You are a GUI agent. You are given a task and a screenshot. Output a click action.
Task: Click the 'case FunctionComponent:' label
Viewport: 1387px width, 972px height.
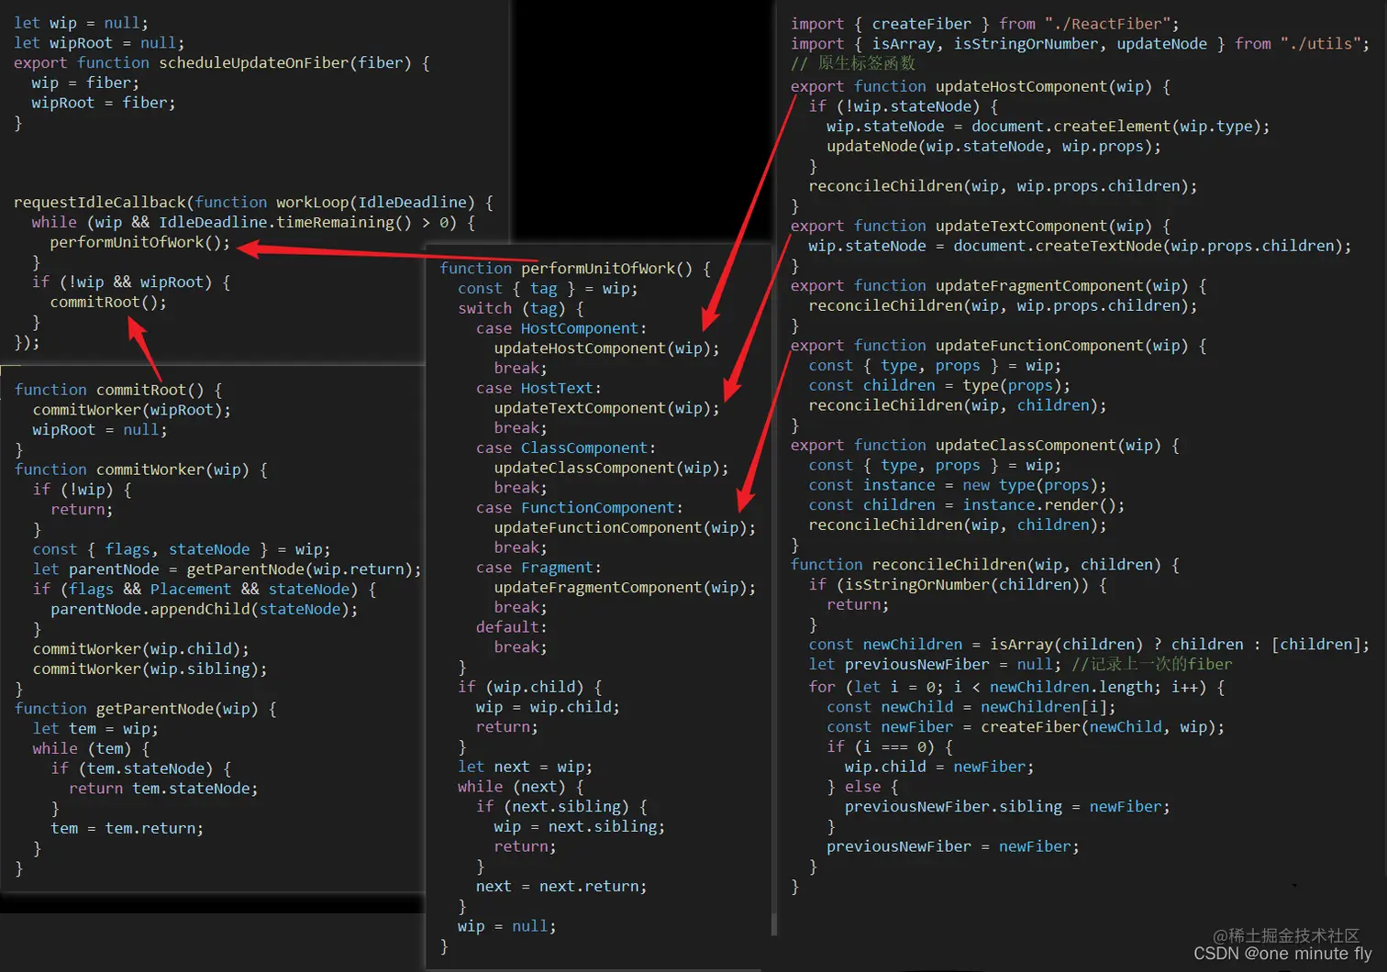click(580, 508)
